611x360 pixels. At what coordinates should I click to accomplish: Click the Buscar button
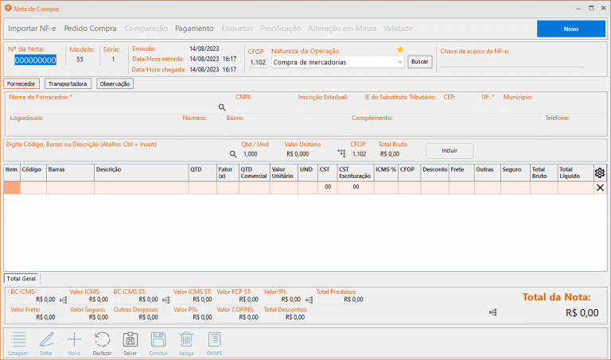[420, 62]
